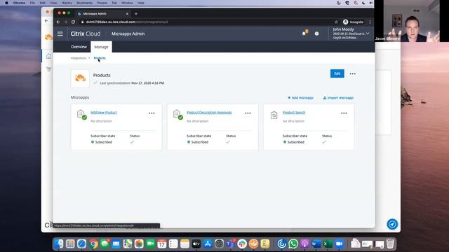Screen dimensions: 449x252
Task: Open the Bookmarks menu
Action: [x=84, y=3]
